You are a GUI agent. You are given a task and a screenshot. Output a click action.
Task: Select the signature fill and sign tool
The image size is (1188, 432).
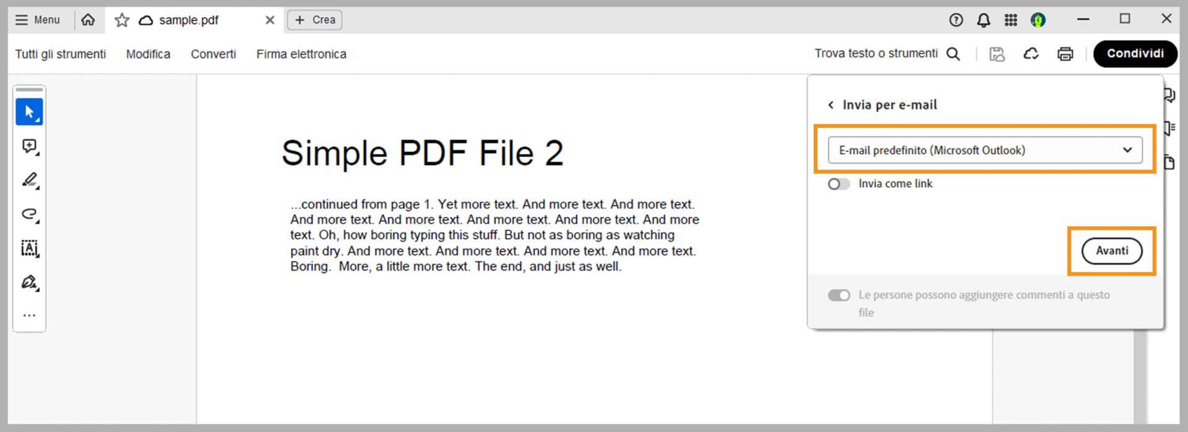click(29, 282)
